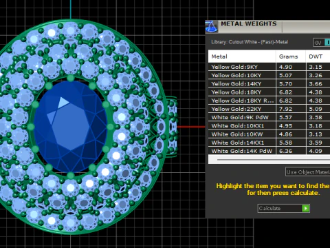Click the 4.95 grams value
Image resolution: width=330 pixels, height=248 pixels.
[285, 126]
